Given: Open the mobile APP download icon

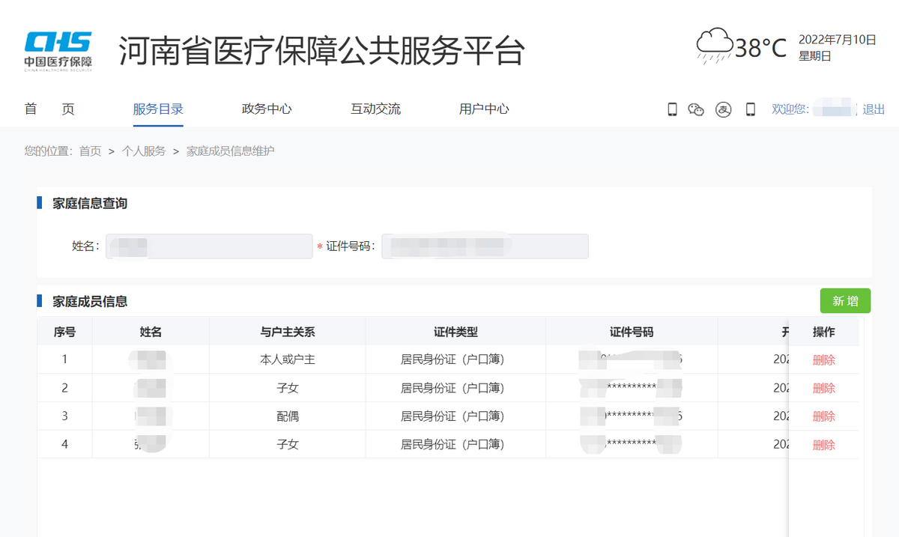Looking at the screenshot, I should click(x=672, y=109).
